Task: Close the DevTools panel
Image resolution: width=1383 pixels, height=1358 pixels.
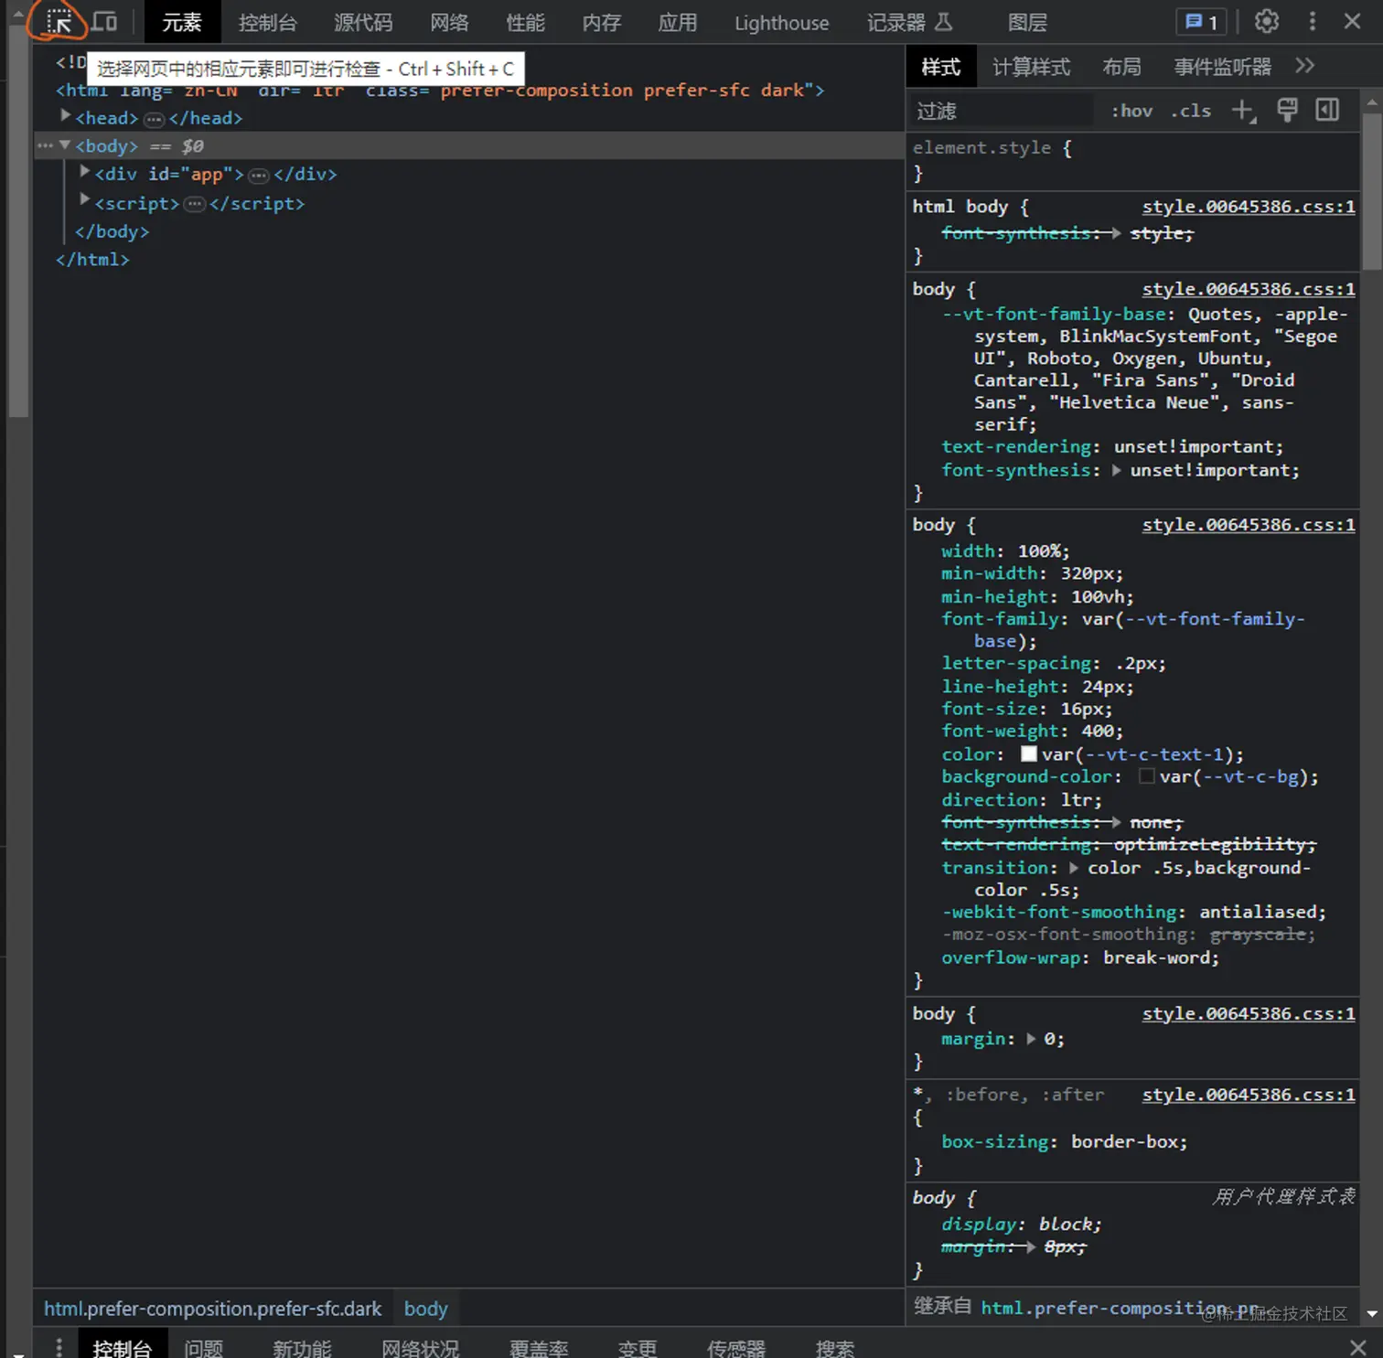Action: pyautogui.click(x=1352, y=21)
